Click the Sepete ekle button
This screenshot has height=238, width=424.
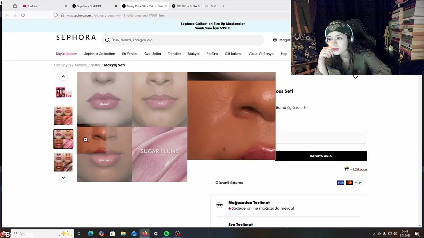(321, 156)
